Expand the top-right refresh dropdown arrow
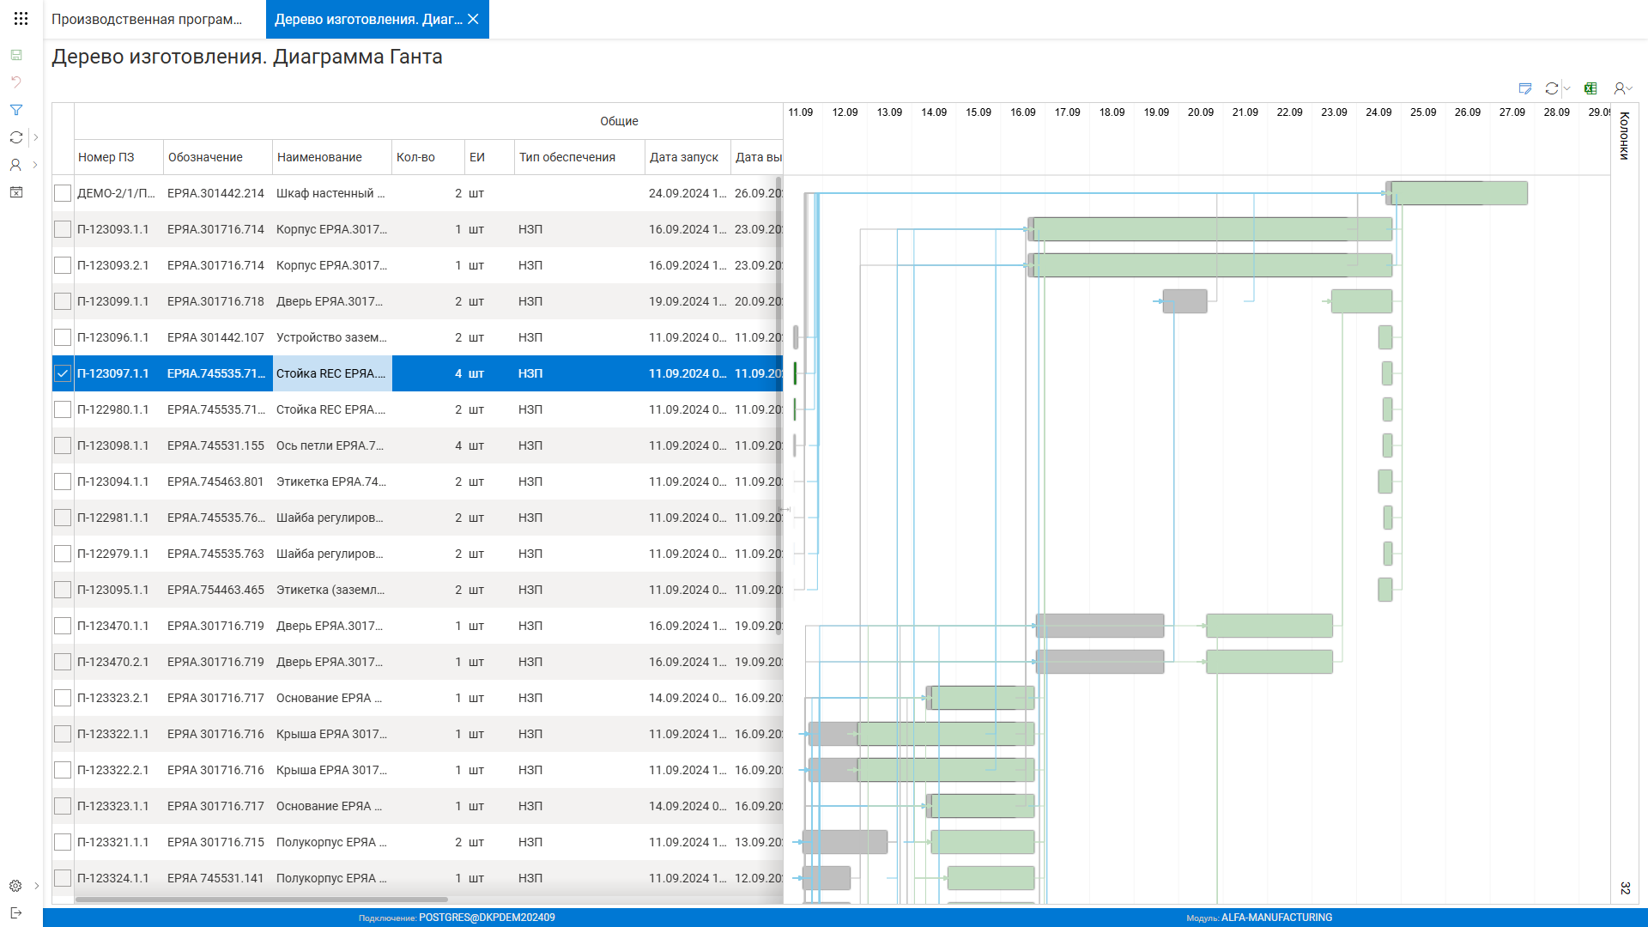Viewport: 1648px width, 927px height. pyautogui.click(x=1566, y=88)
